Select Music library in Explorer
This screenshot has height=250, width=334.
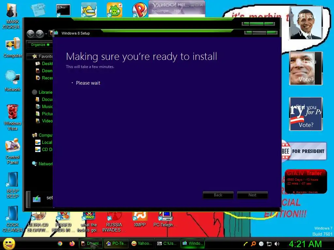[x=44, y=106]
